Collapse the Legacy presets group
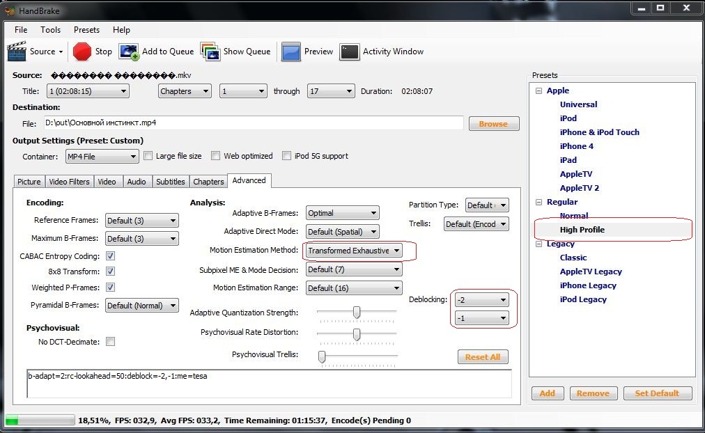 pyautogui.click(x=539, y=244)
